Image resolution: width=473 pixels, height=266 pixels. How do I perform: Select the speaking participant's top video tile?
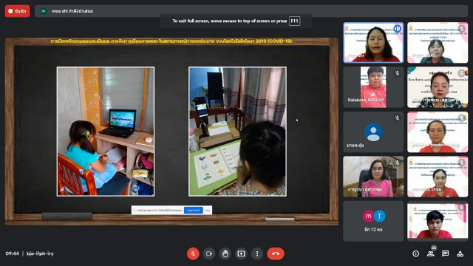tap(373, 43)
